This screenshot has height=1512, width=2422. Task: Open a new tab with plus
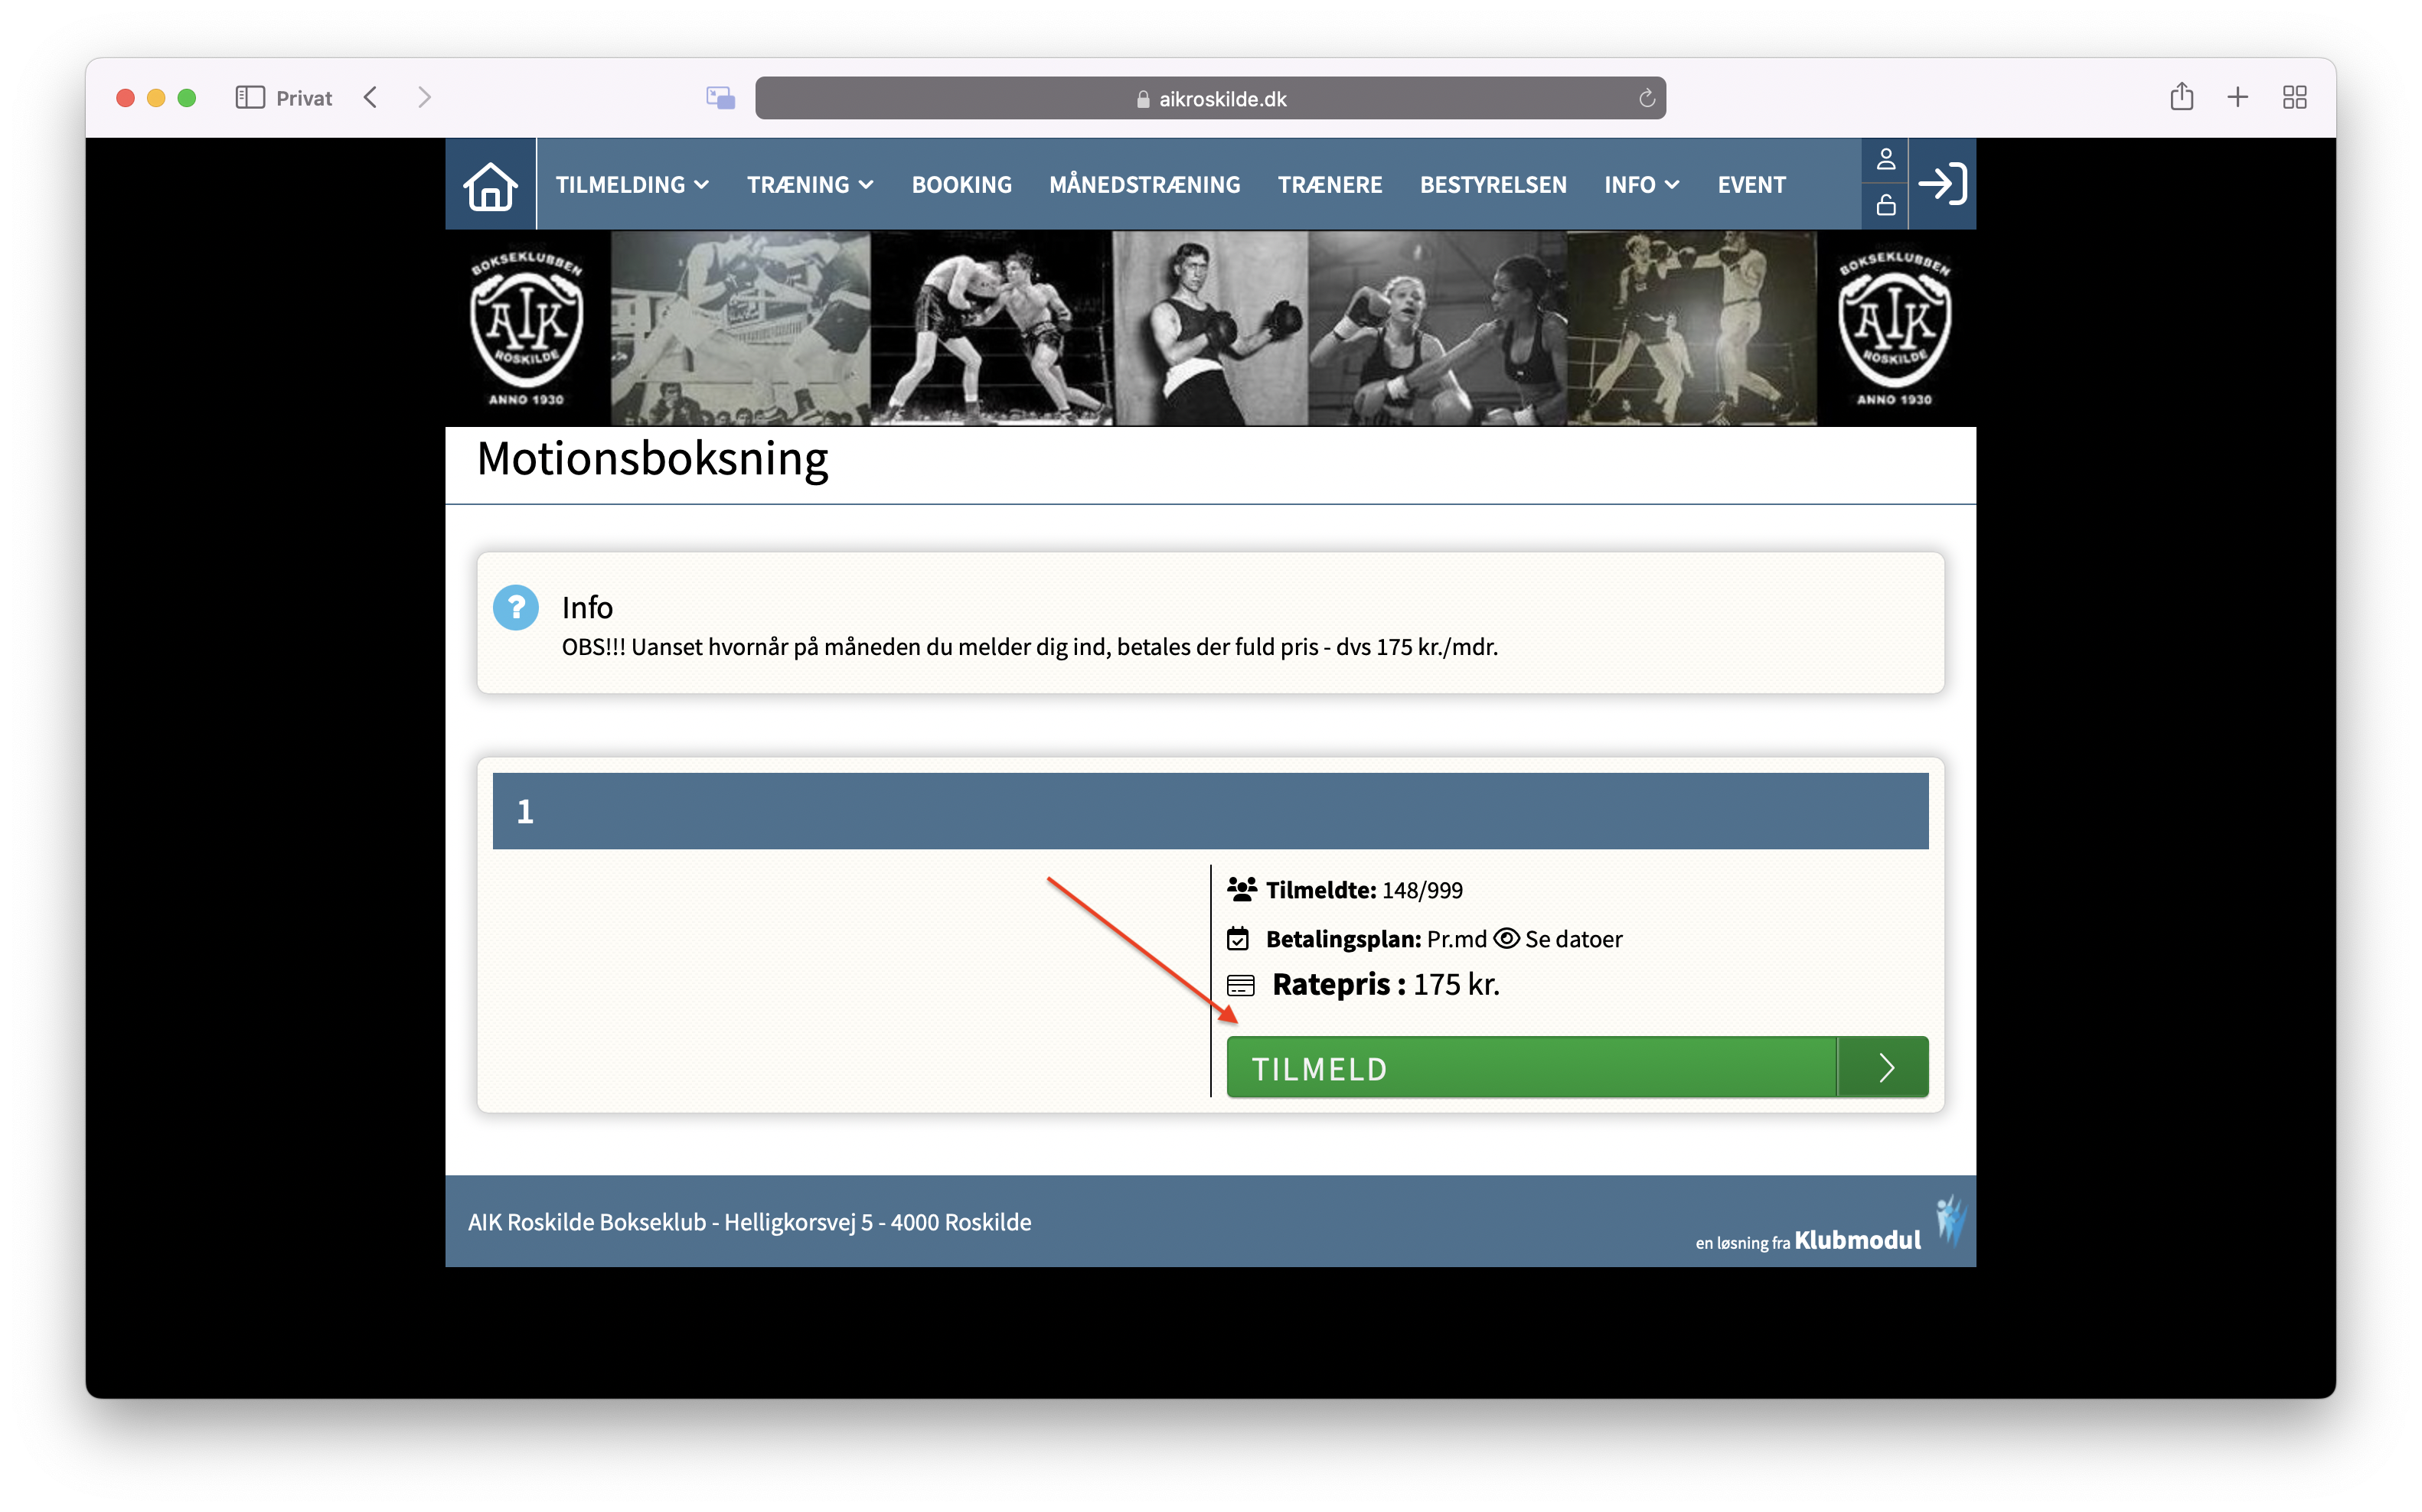pos(2237,97)
